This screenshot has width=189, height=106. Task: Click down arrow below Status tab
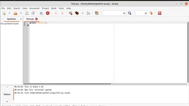7,102
